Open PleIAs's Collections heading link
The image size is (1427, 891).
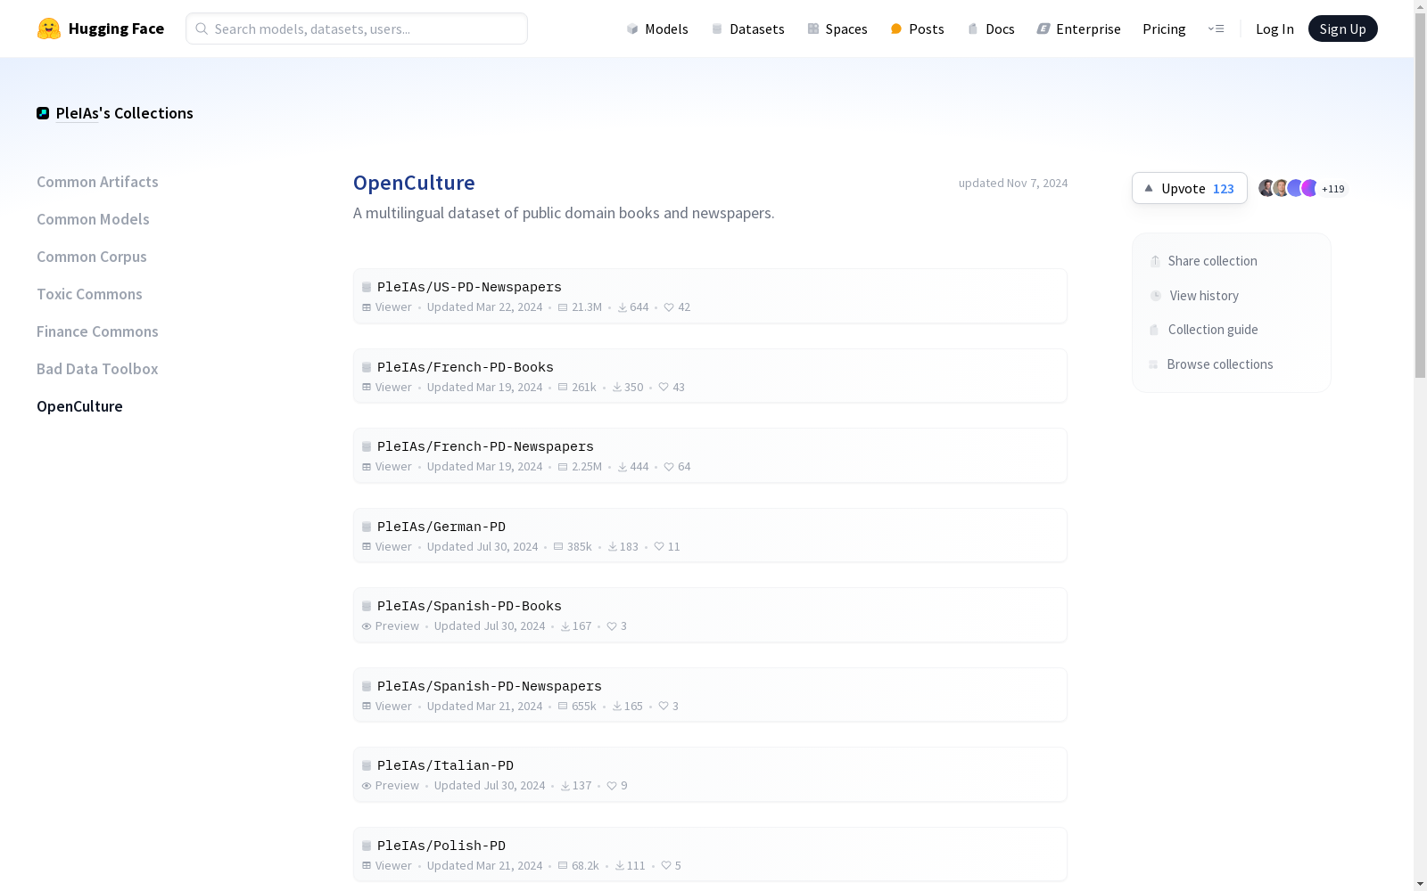point(125,113)
